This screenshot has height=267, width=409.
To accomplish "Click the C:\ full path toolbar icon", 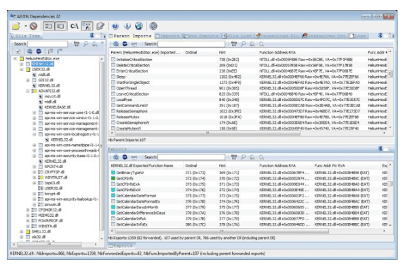I will [x=75, y=26].
